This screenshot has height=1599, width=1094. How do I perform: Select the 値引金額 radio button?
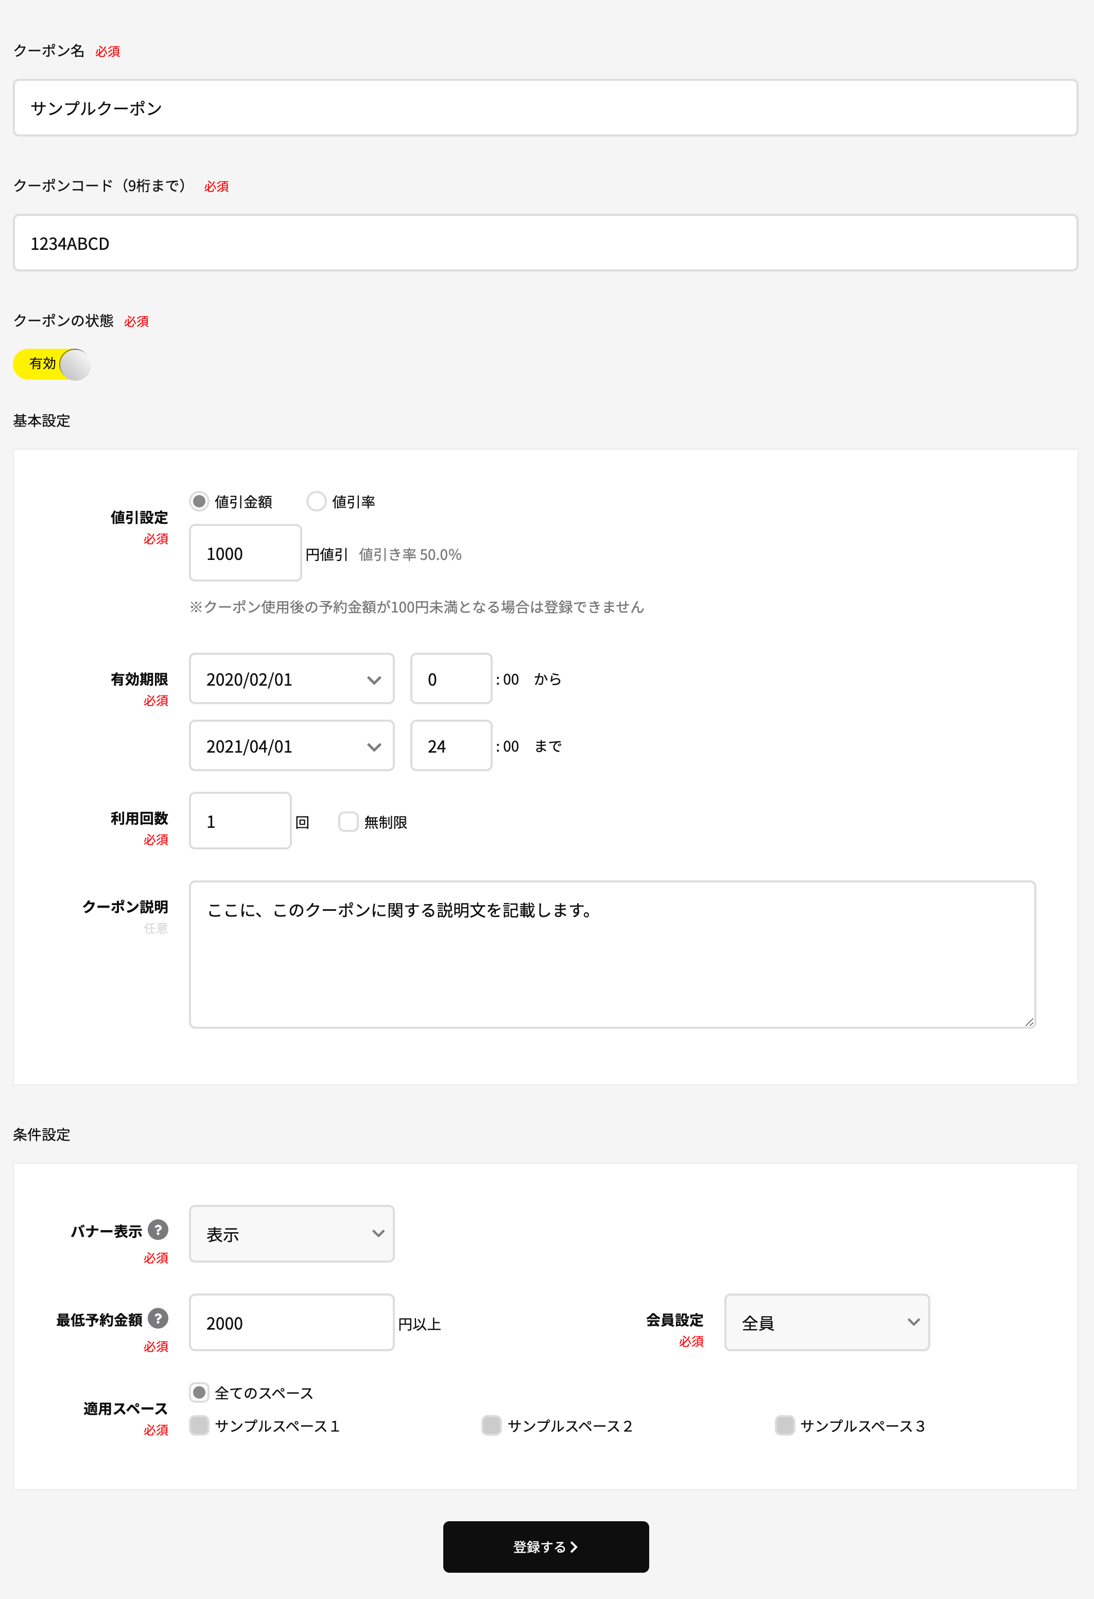coord(199,502)
